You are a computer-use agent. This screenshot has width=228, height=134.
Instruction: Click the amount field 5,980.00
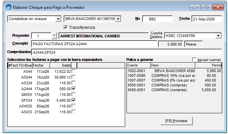(171, 44)
